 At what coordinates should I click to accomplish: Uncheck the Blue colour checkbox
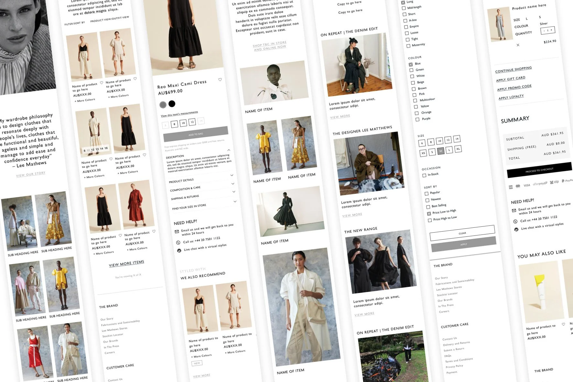(x=411, y=64)
